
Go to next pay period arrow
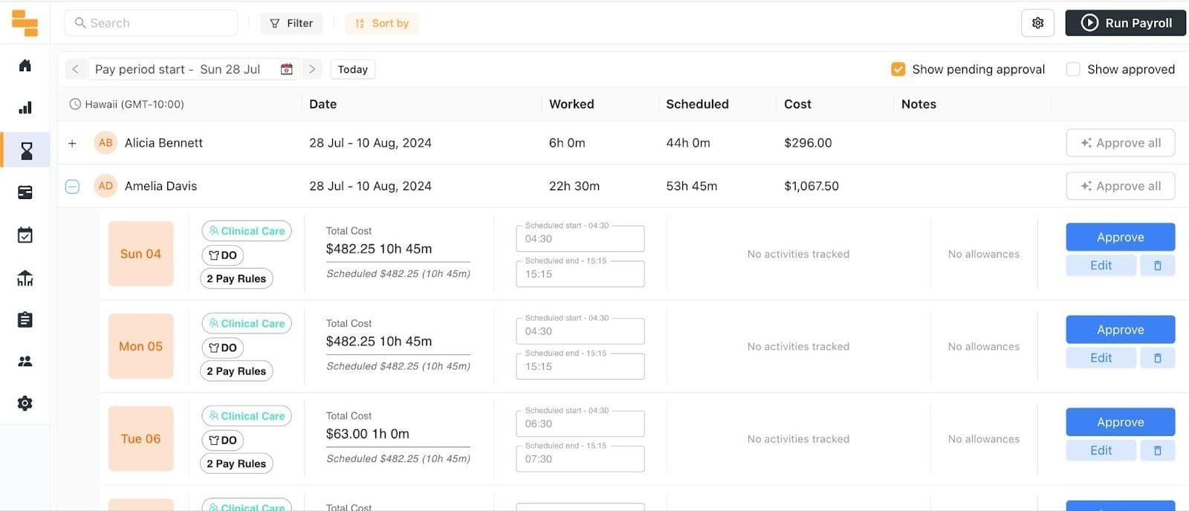[x=312, y=69]
